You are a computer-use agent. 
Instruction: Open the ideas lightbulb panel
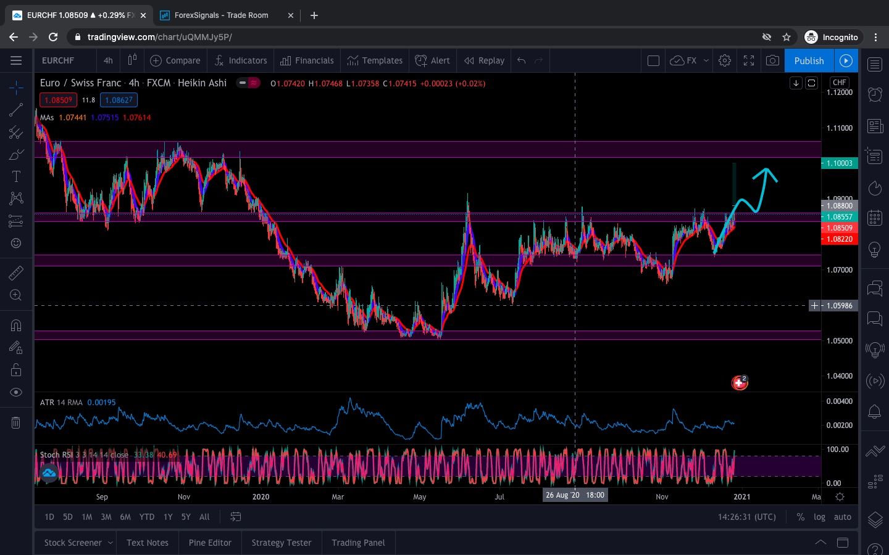[x=875, y=249]
